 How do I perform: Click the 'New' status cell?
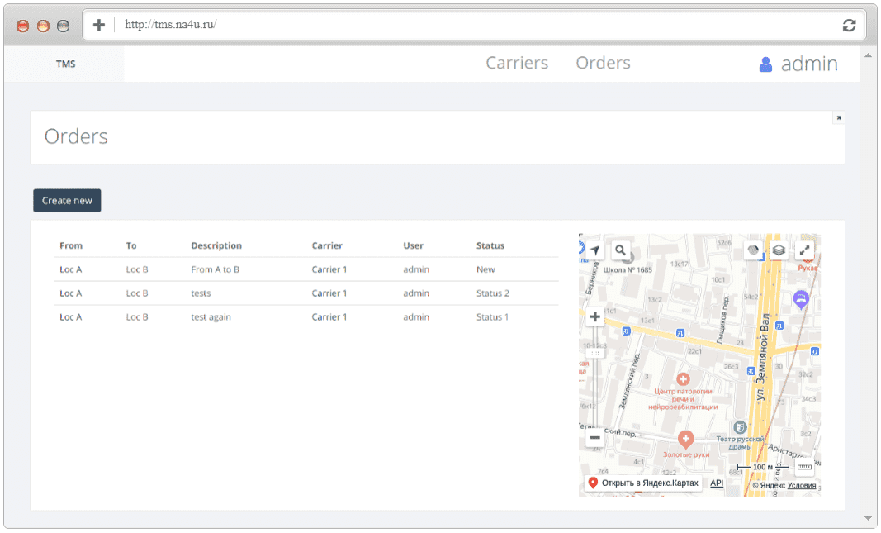[485, 269]
